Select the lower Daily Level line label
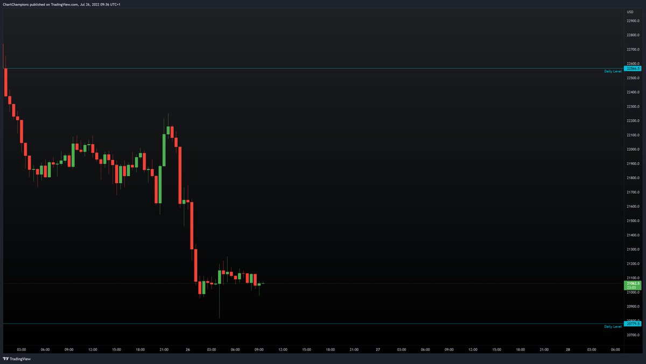 point(613,326)
